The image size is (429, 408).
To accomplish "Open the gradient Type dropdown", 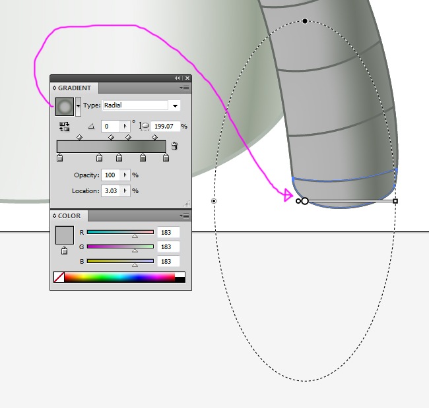I will click(175, 105).
